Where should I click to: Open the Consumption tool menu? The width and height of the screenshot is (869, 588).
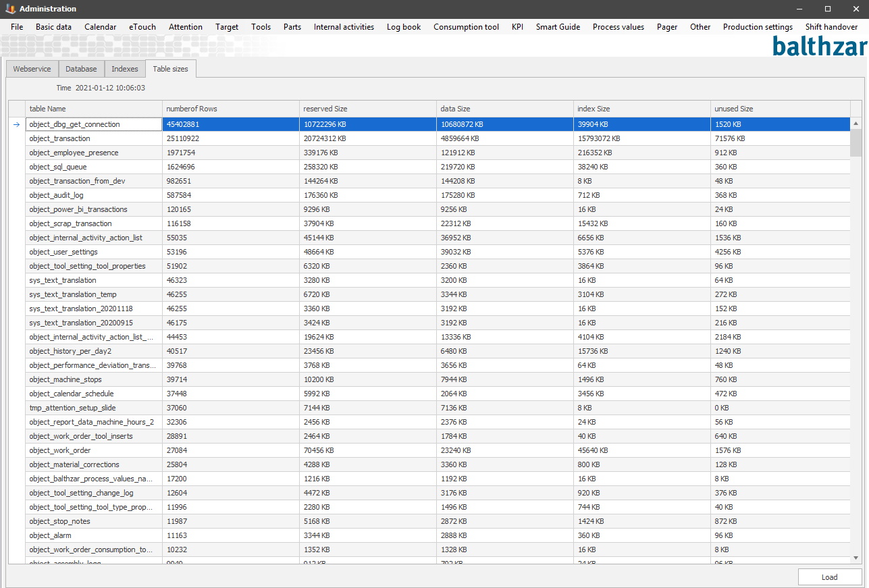coord(466,27)
